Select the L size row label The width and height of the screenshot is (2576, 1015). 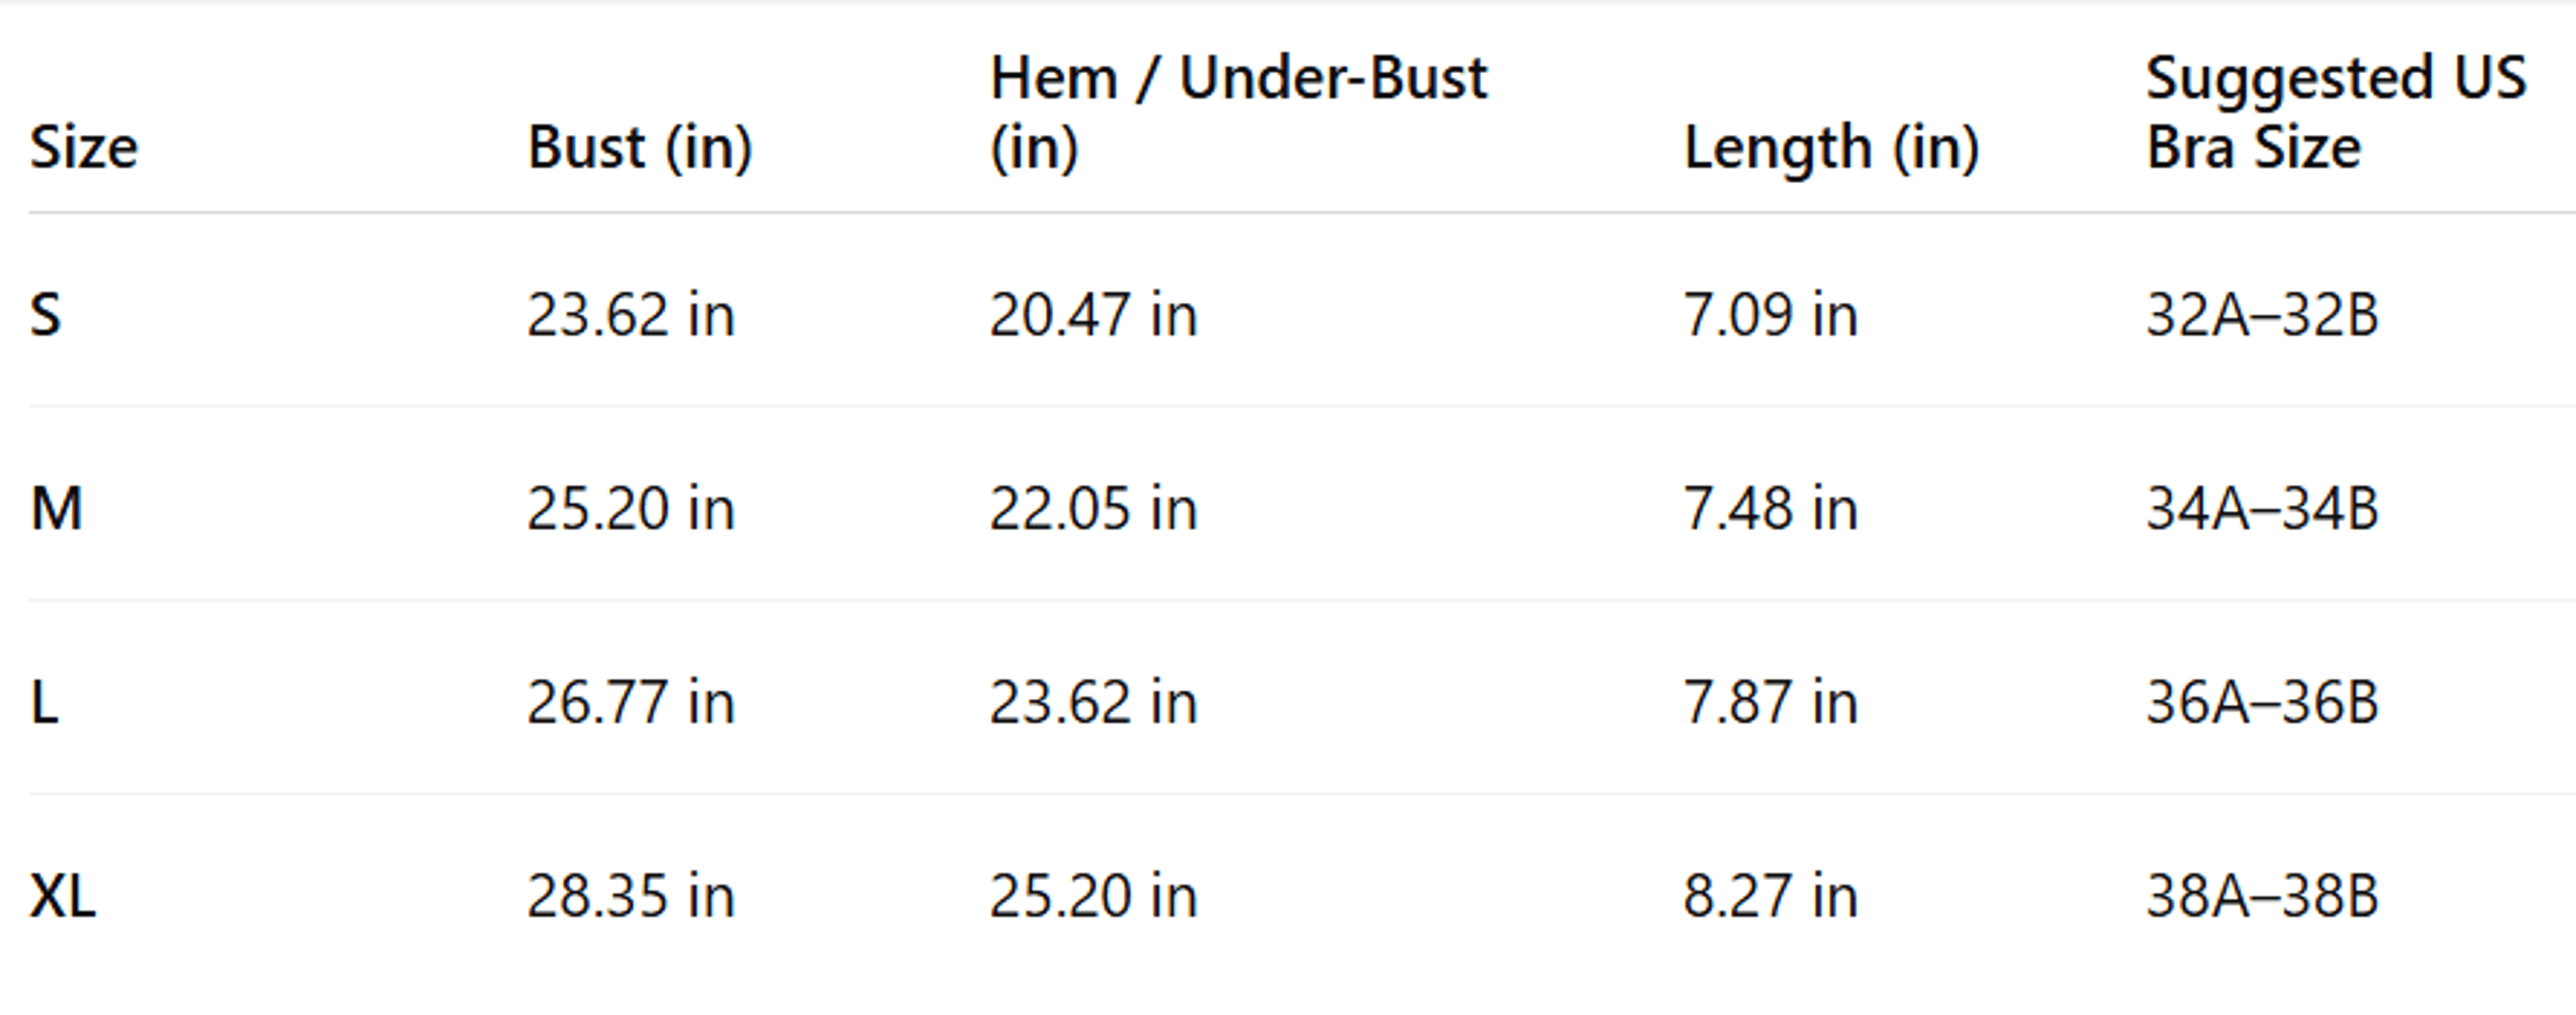click(x=45, y=702)
